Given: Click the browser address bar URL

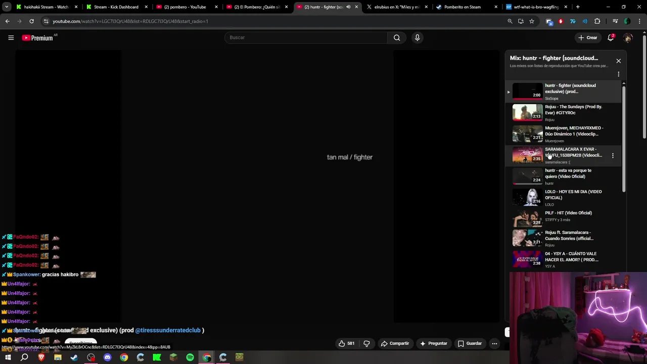Looking at the screenshot, I should click(x=130, y=21).
